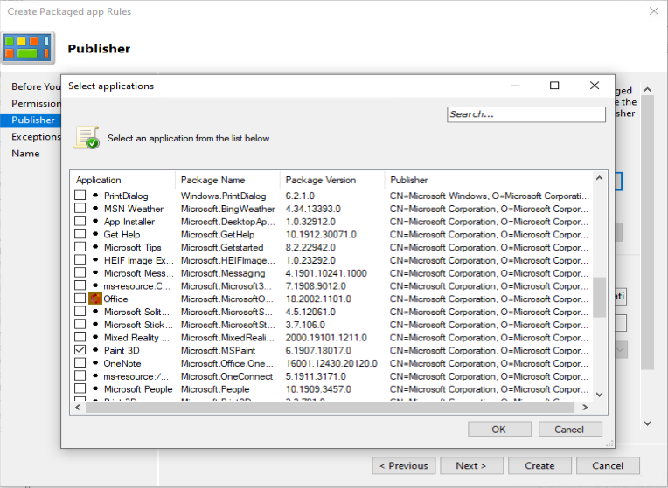Screen dimensions: 668x488
Task: Tick the App Installer checkbox
Action: pos(80,221)
